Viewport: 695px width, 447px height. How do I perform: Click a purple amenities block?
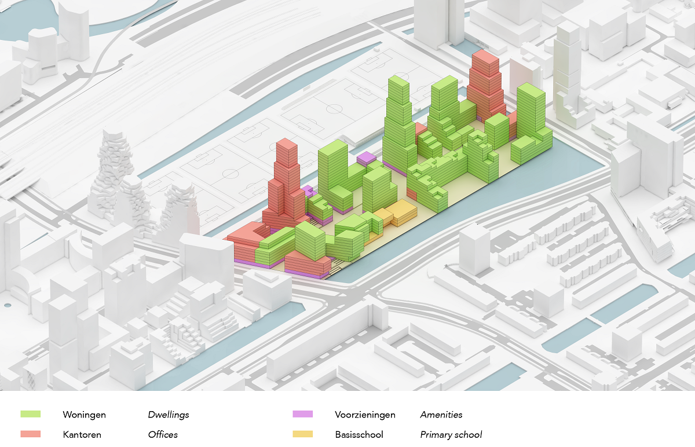[366, 156]
